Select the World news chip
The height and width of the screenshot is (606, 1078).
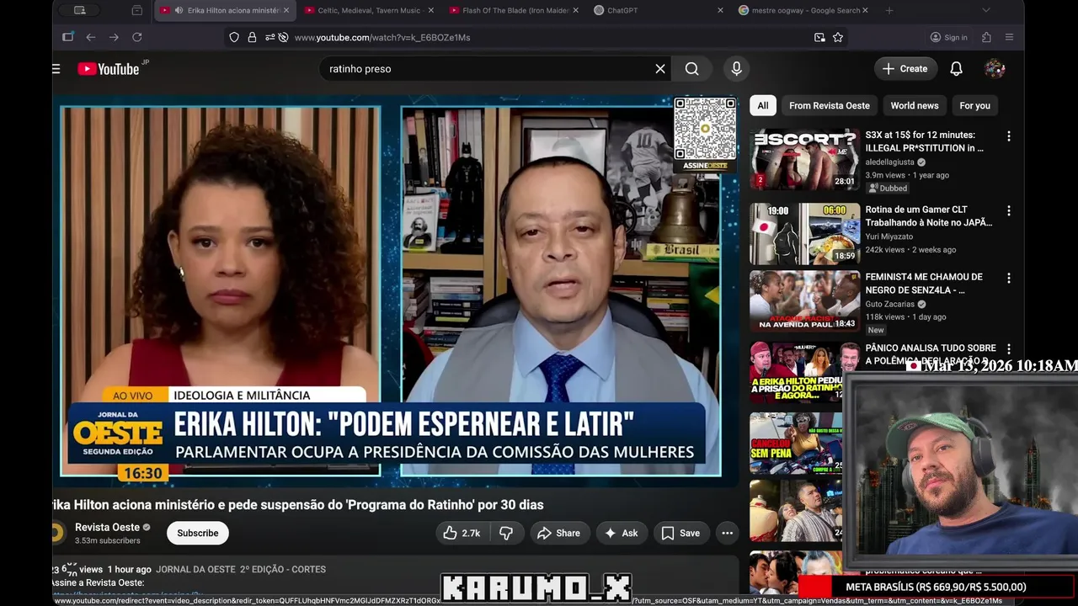click(x=915, y=105)
